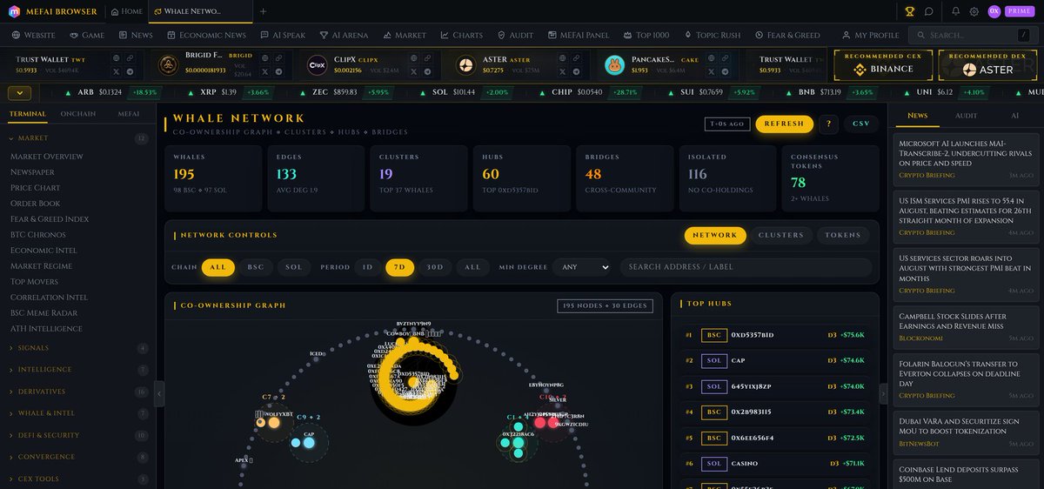Click the MEFAI Browser logo icon

pyautogui.click(x=15, y=11)
